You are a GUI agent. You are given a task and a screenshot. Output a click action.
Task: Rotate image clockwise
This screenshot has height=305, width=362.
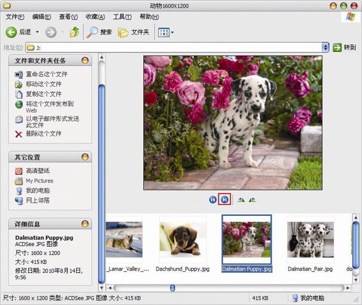point(240,199)
